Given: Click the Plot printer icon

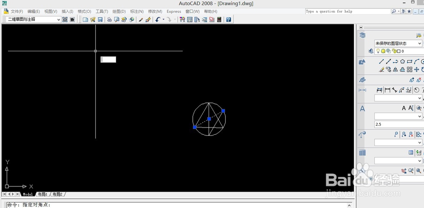Looking at the screenshot, I should click(x=109, y=19).
